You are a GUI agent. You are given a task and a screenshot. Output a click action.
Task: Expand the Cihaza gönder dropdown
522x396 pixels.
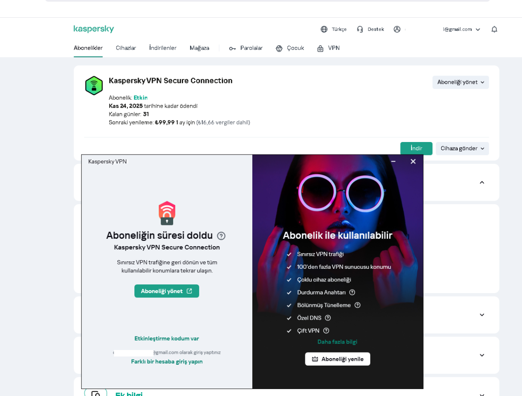[462, 148]
